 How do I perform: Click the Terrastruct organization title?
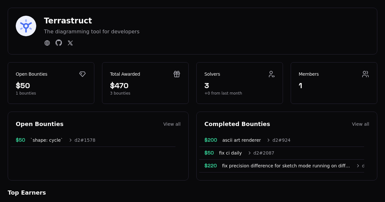tap(68, 21)
